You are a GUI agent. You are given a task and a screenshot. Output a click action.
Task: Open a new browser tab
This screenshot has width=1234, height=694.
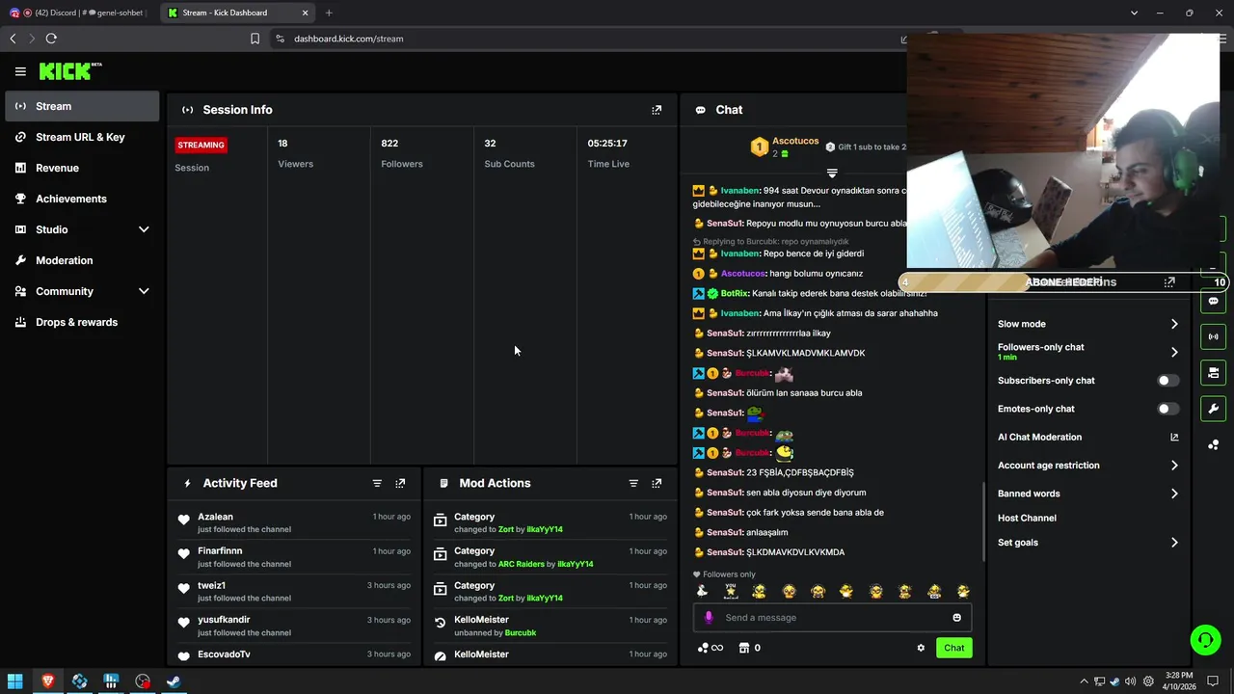tap(329, 13)
